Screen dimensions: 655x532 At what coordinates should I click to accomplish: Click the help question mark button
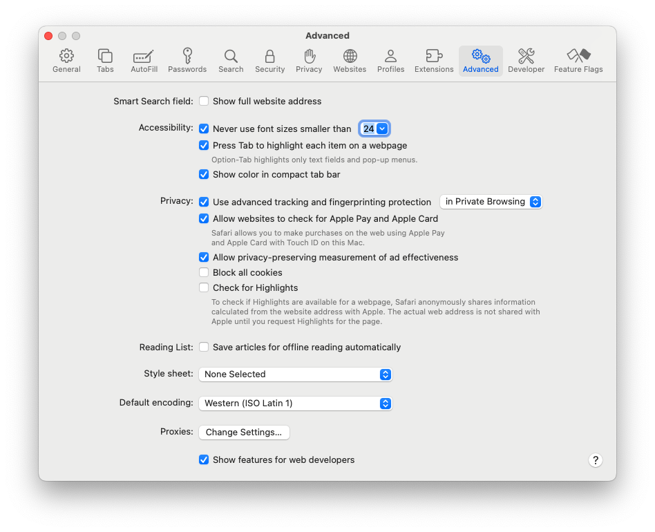pos(596,460)
